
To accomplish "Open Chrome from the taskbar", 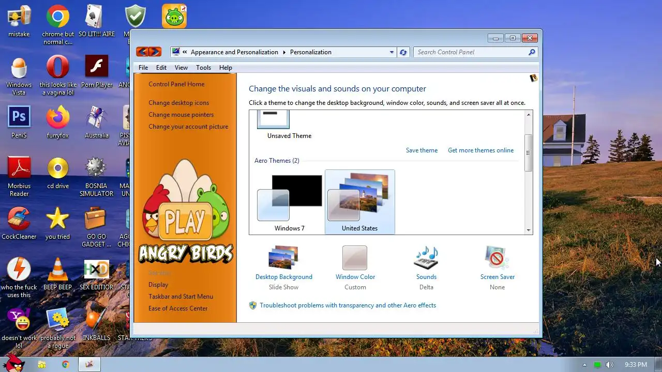I will tap(65, 365).
